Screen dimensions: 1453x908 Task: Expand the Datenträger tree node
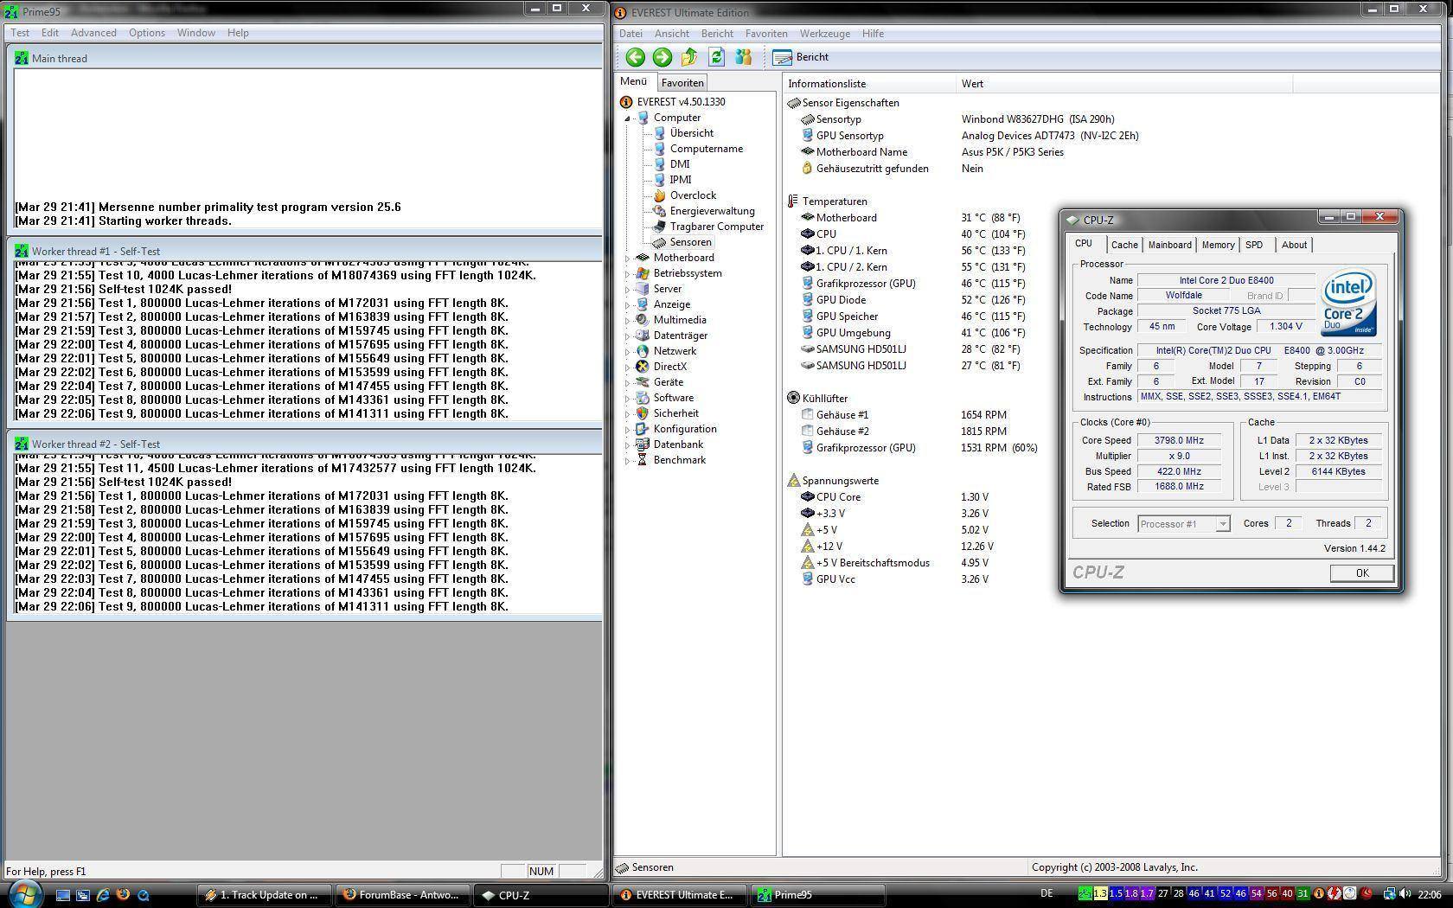tap(627, 336)
